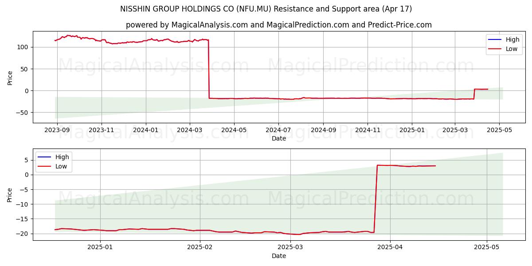532x266 pixels.
Task: Click 'Low' in the bottom chart legend
Action: tap(61, 167)
